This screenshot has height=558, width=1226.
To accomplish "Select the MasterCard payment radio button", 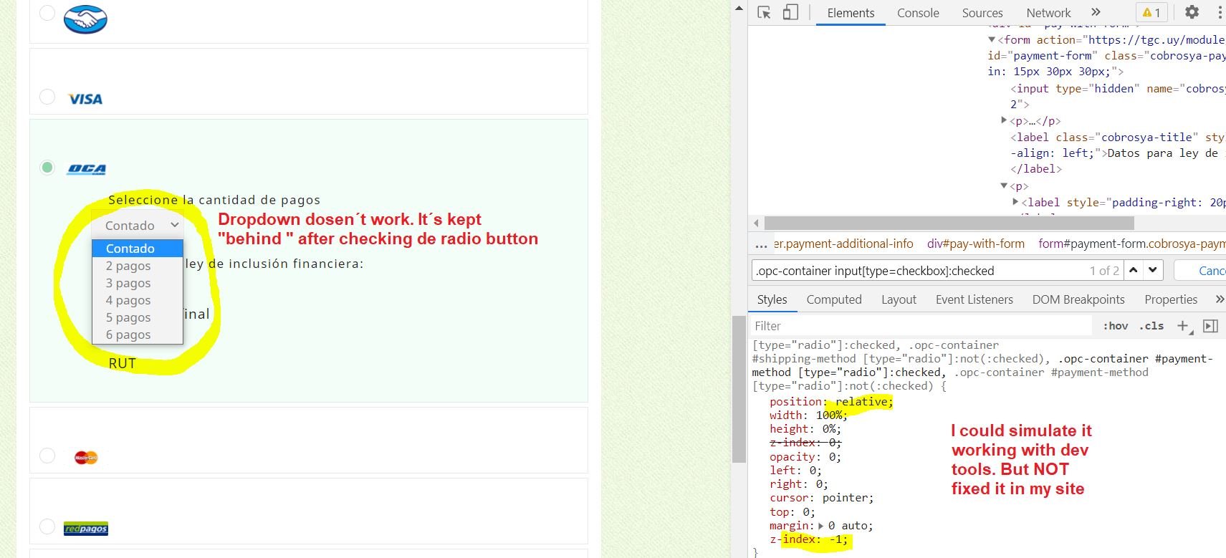I will coord(47,456).
